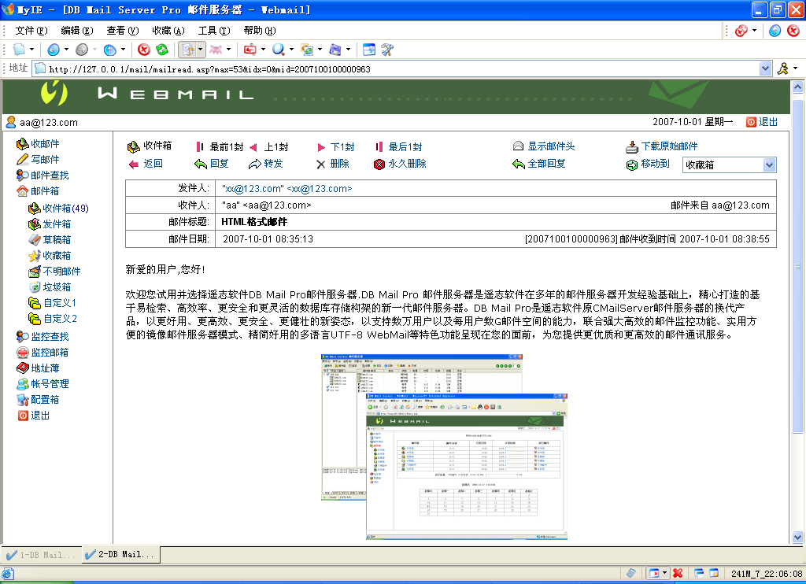Click the browser Forward toolbar button

pyautogui.click(x=82, y=50)
